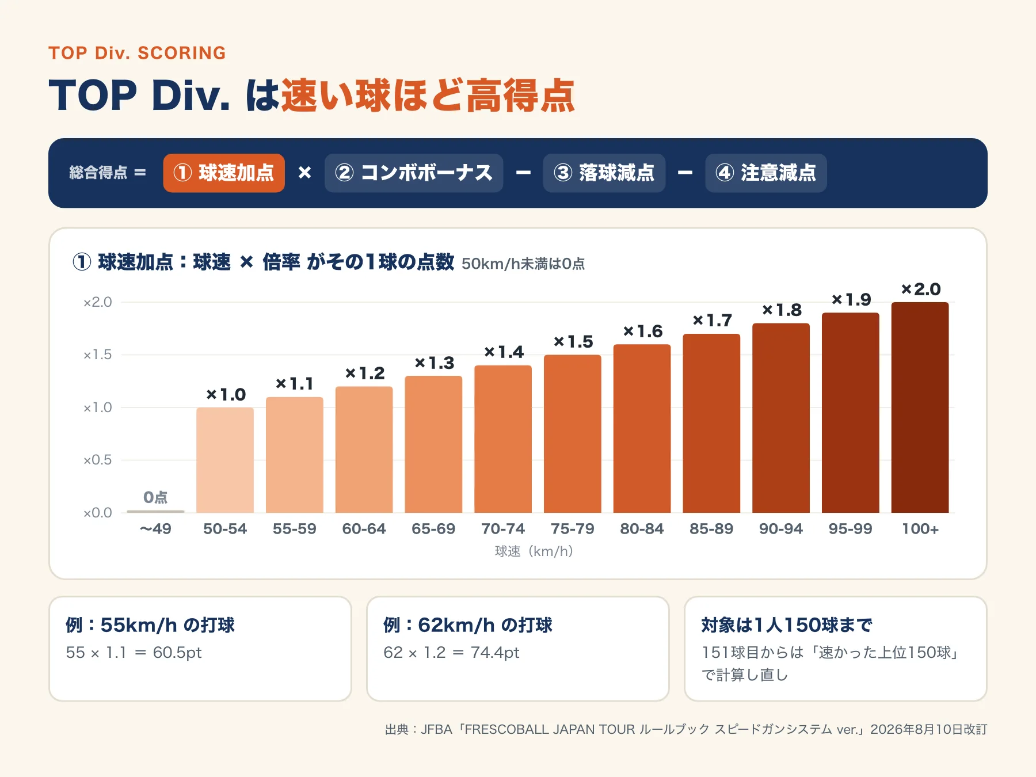Click the orange ① 球速加点 pill
This screenshot has width=1036, height=777.
[x=224, y=173]
